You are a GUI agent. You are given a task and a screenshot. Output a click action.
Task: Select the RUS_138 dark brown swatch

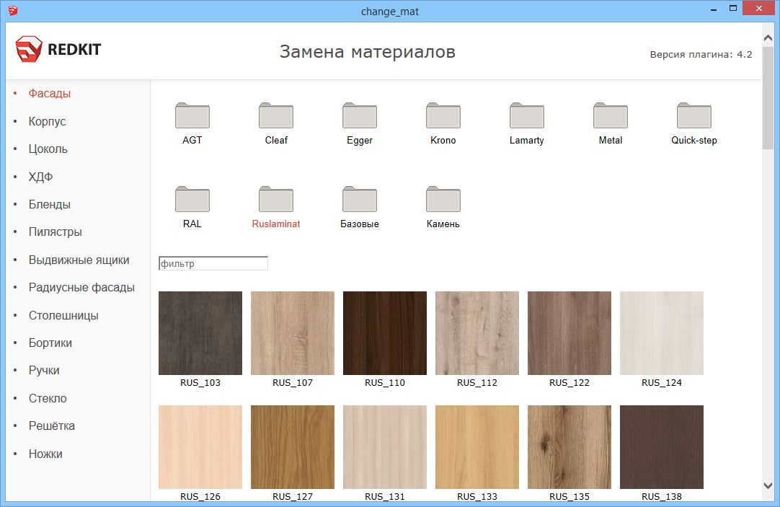662,447
